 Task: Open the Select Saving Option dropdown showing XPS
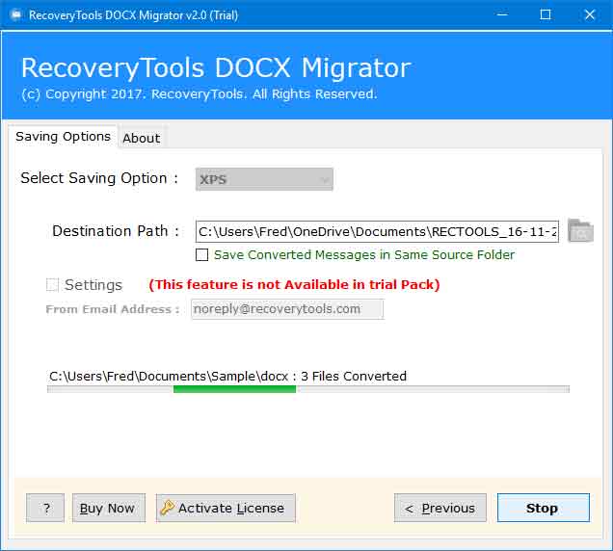pos(264,179)
